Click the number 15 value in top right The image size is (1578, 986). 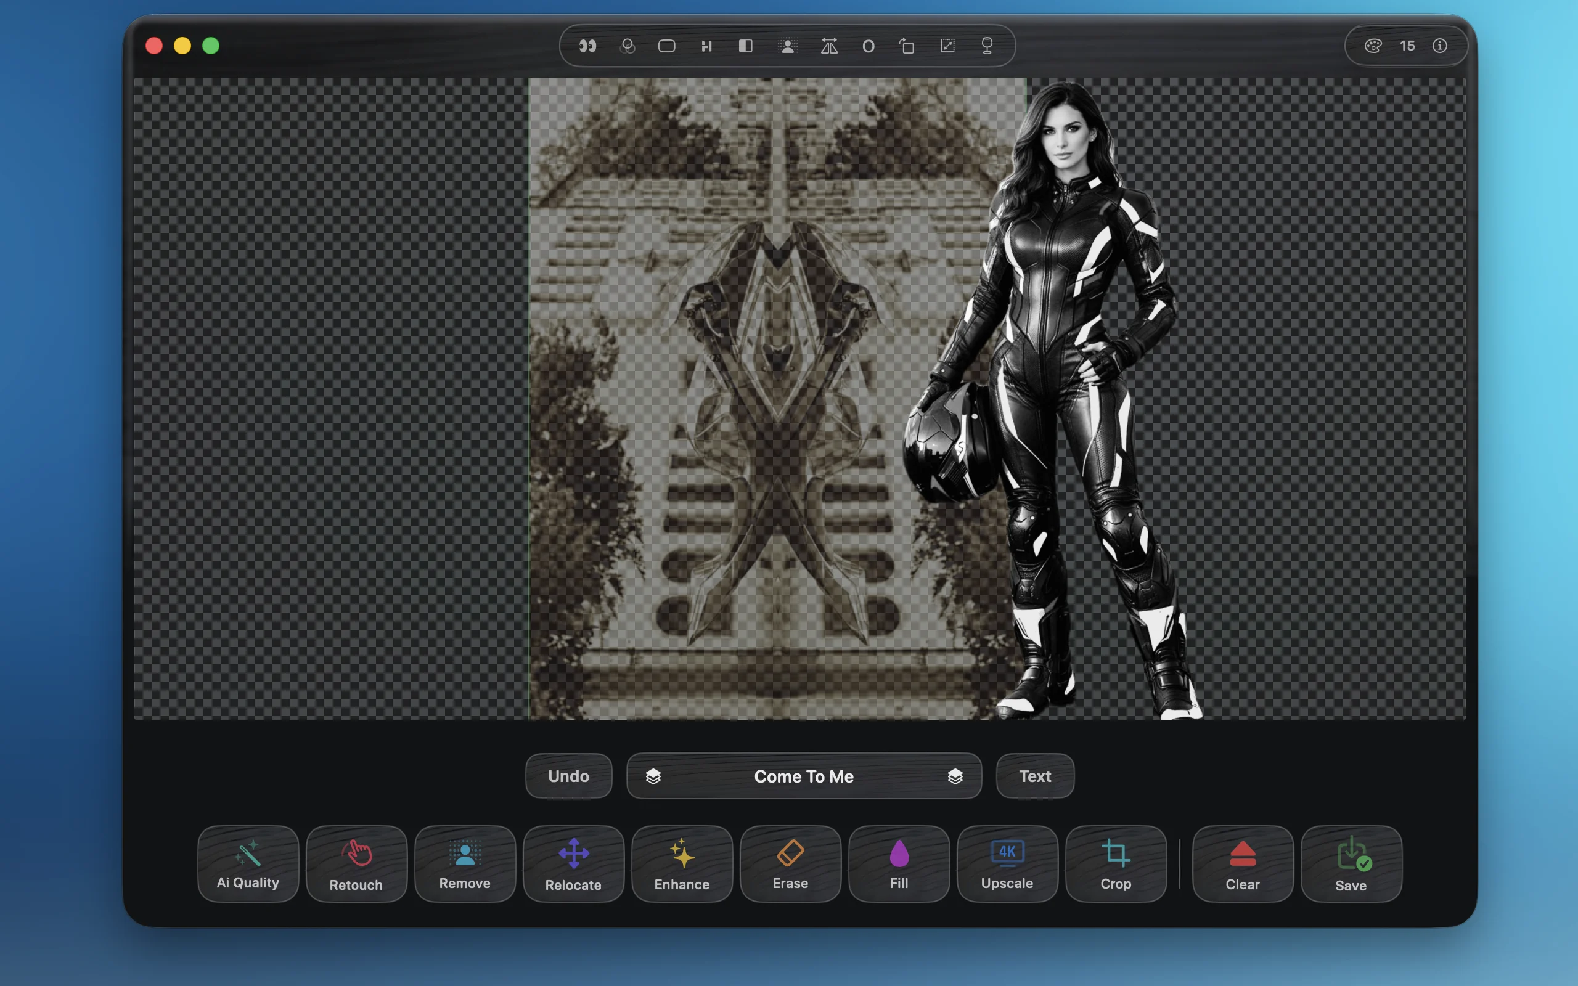point(1407,46)
